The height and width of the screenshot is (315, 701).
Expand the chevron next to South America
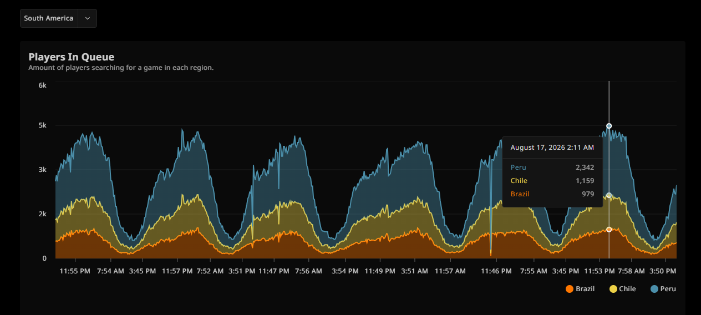click(88, 18)
